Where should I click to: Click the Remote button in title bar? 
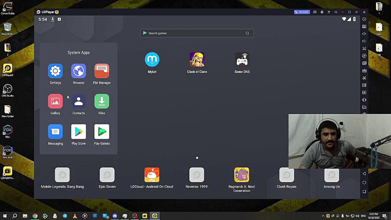tap(302, 12)
